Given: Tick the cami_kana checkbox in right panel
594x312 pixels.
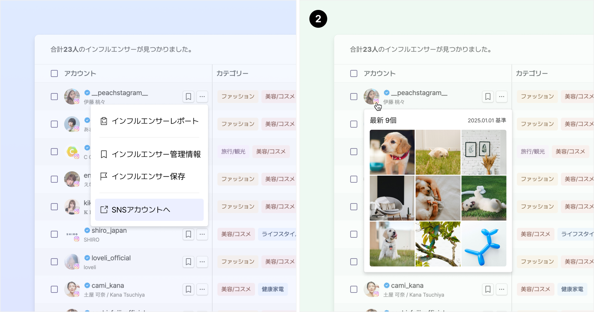Looking at the screenshot, I should (x=354, y=289).
